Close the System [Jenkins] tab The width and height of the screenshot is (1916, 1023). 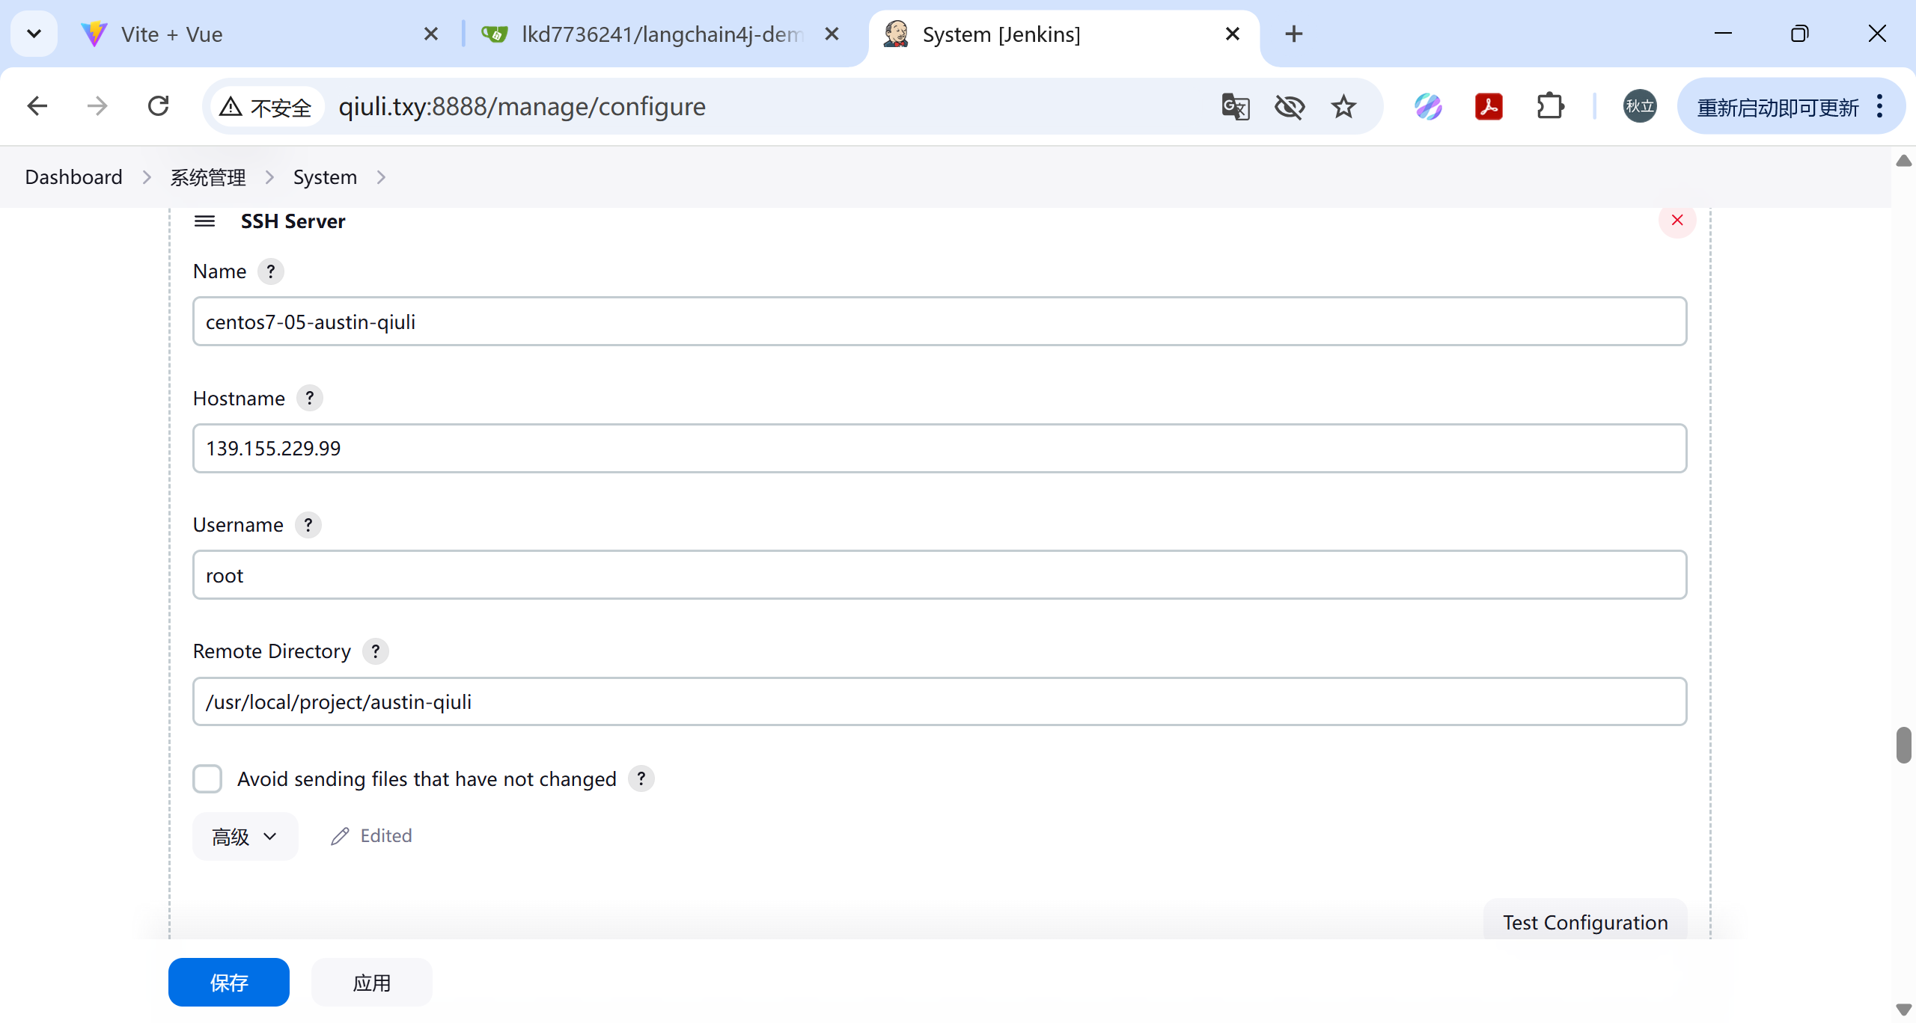[1233, 34]
